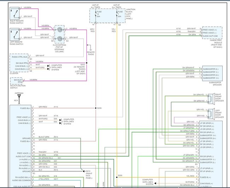Click the left front door speaker symbol
The image size is (230, 188).
211,114
